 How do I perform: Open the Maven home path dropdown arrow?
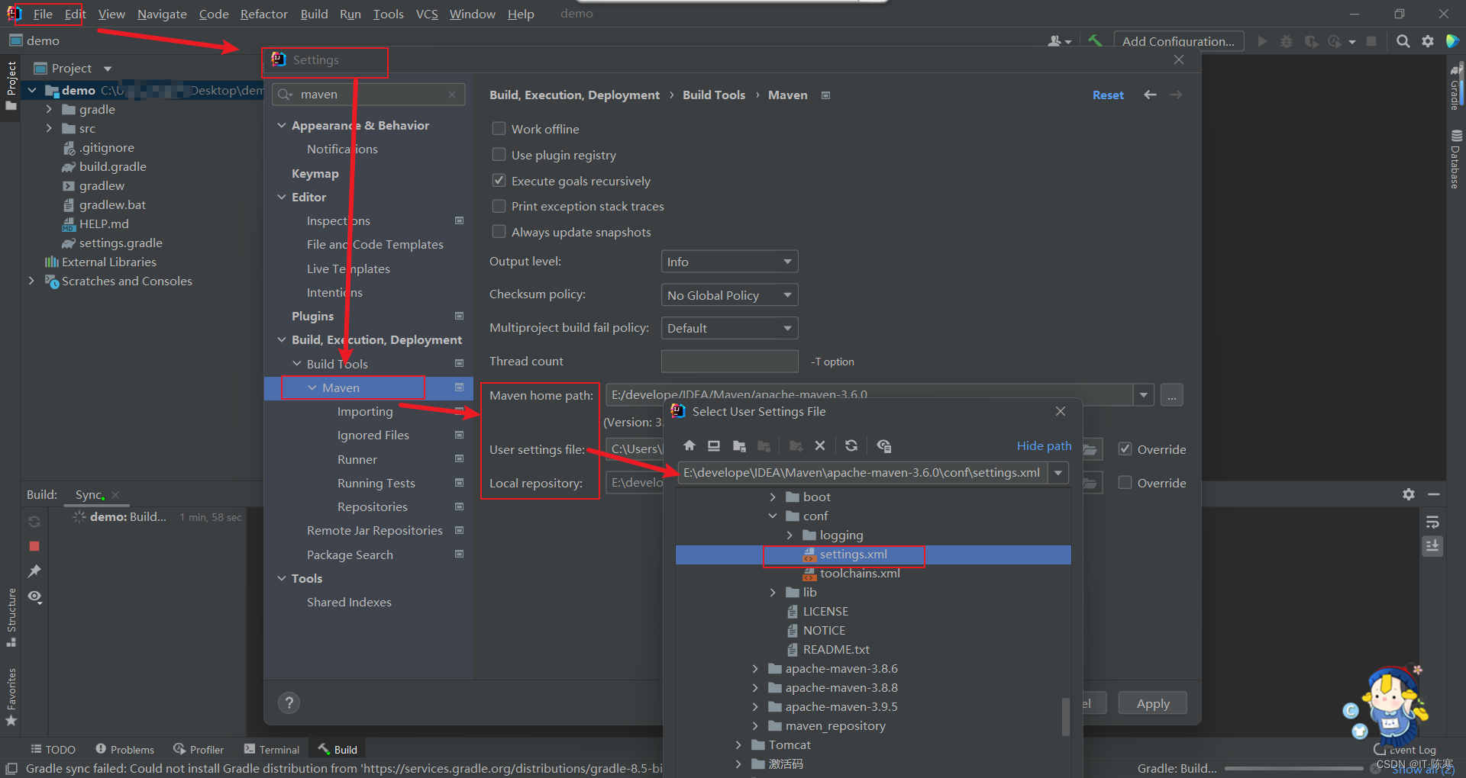pos(1143,395)
